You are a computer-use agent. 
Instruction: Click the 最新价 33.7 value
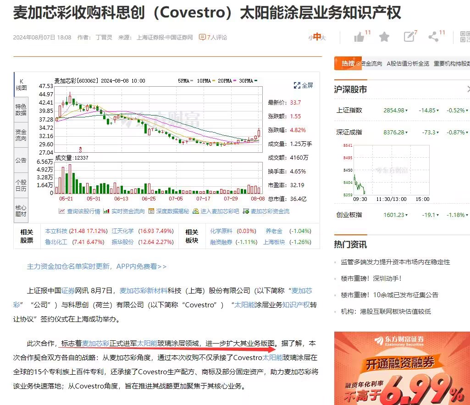click(295, 102)
